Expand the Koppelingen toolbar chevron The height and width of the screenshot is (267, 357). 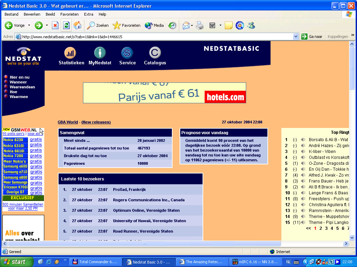[353, 35]
